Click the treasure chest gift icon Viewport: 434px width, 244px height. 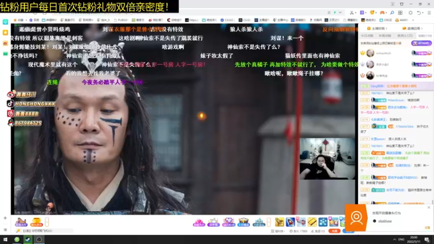pos(244,222)
